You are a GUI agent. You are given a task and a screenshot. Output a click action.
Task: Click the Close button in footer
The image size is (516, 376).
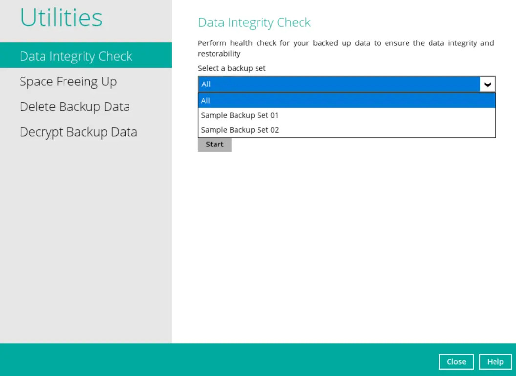click(456, 362)
